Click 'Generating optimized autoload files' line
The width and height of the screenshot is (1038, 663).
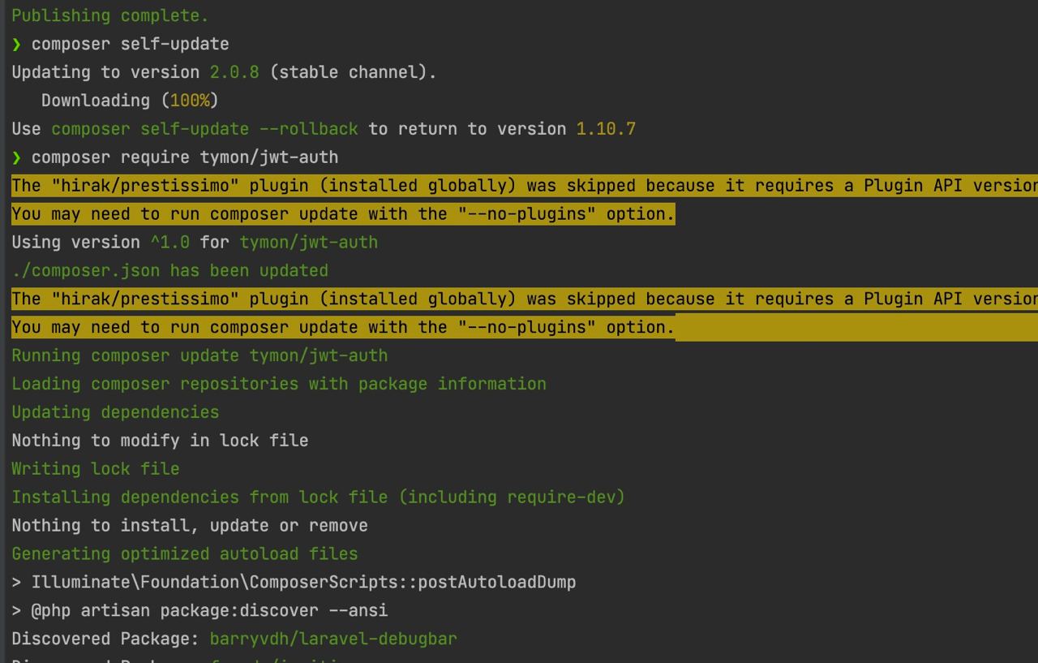point(185,554)
